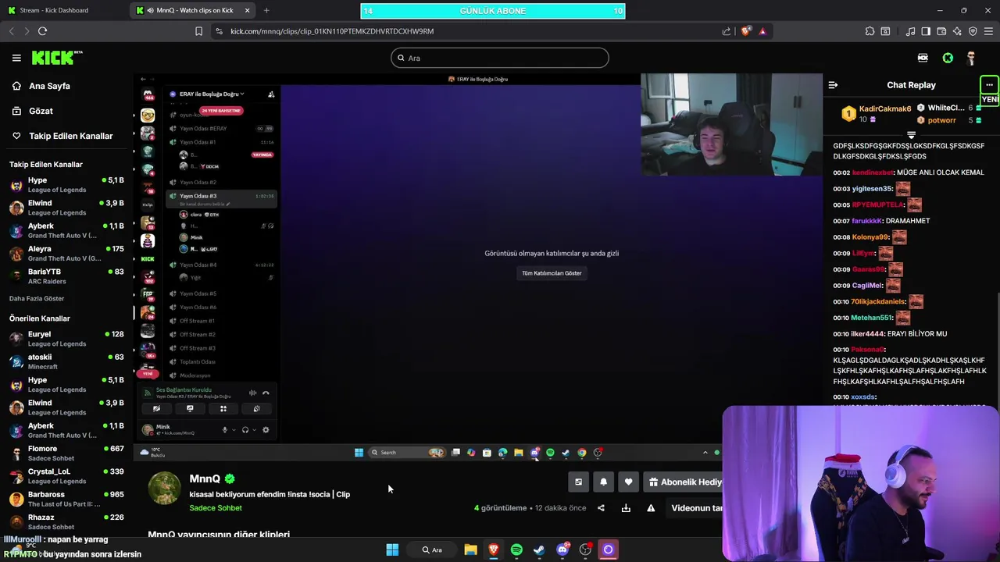1000x562 pixels.
Task: Open Steam from the taskbar
Action: (x=539, y=550)
